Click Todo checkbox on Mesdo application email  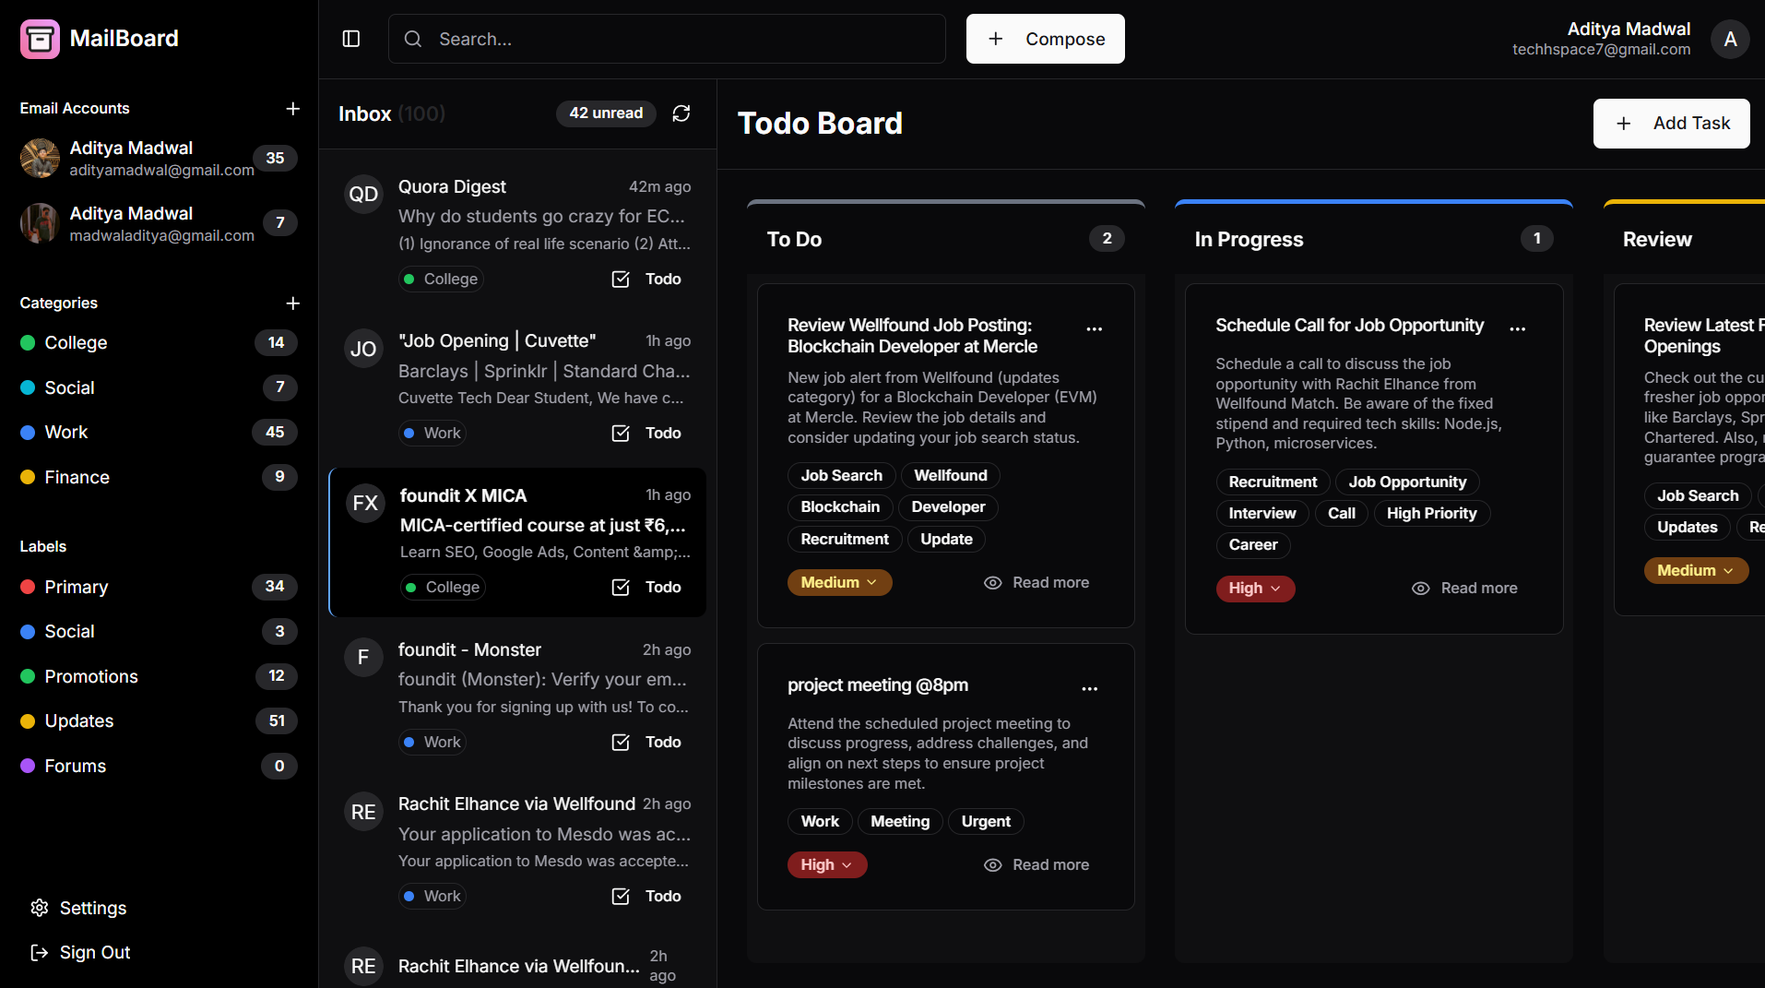pos(621,897)
